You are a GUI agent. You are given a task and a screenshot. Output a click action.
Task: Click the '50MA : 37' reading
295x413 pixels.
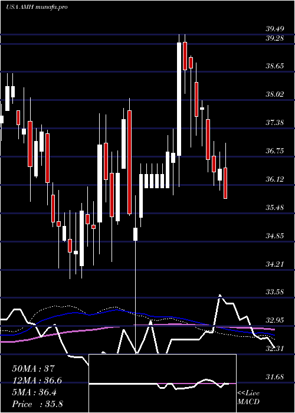(33, 369)
